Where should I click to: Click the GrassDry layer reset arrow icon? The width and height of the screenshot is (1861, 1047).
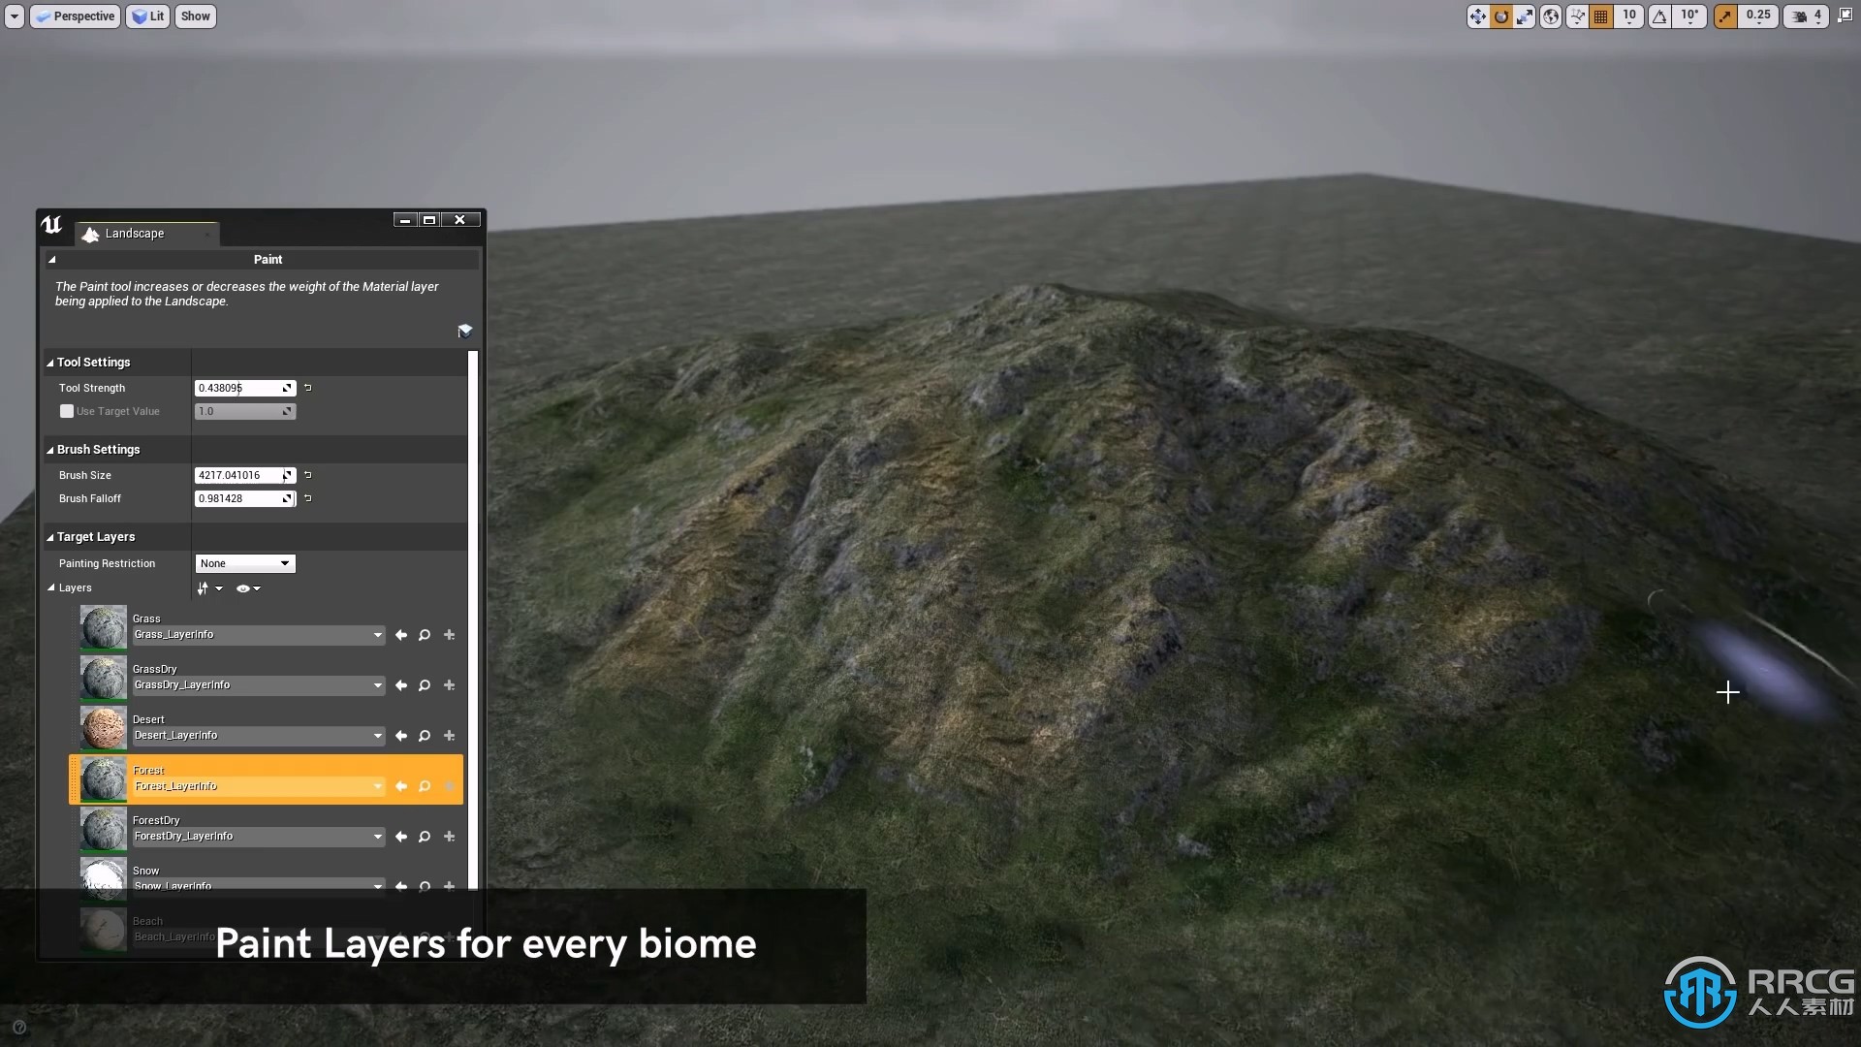point(400,683)
